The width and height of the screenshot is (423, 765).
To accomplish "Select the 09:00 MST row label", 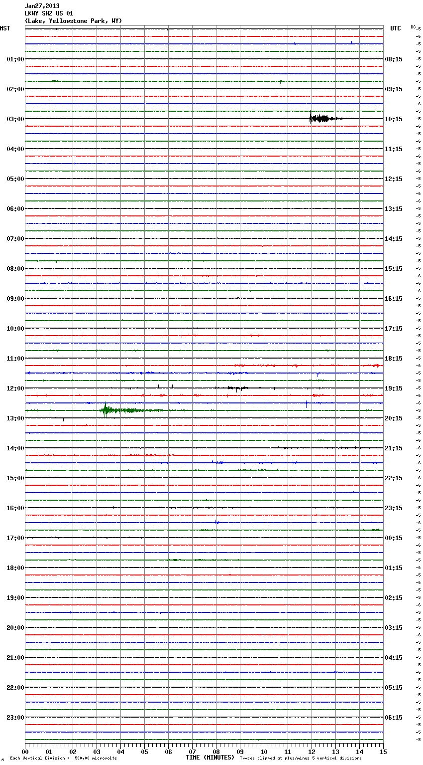I will (x=15, y=299).
